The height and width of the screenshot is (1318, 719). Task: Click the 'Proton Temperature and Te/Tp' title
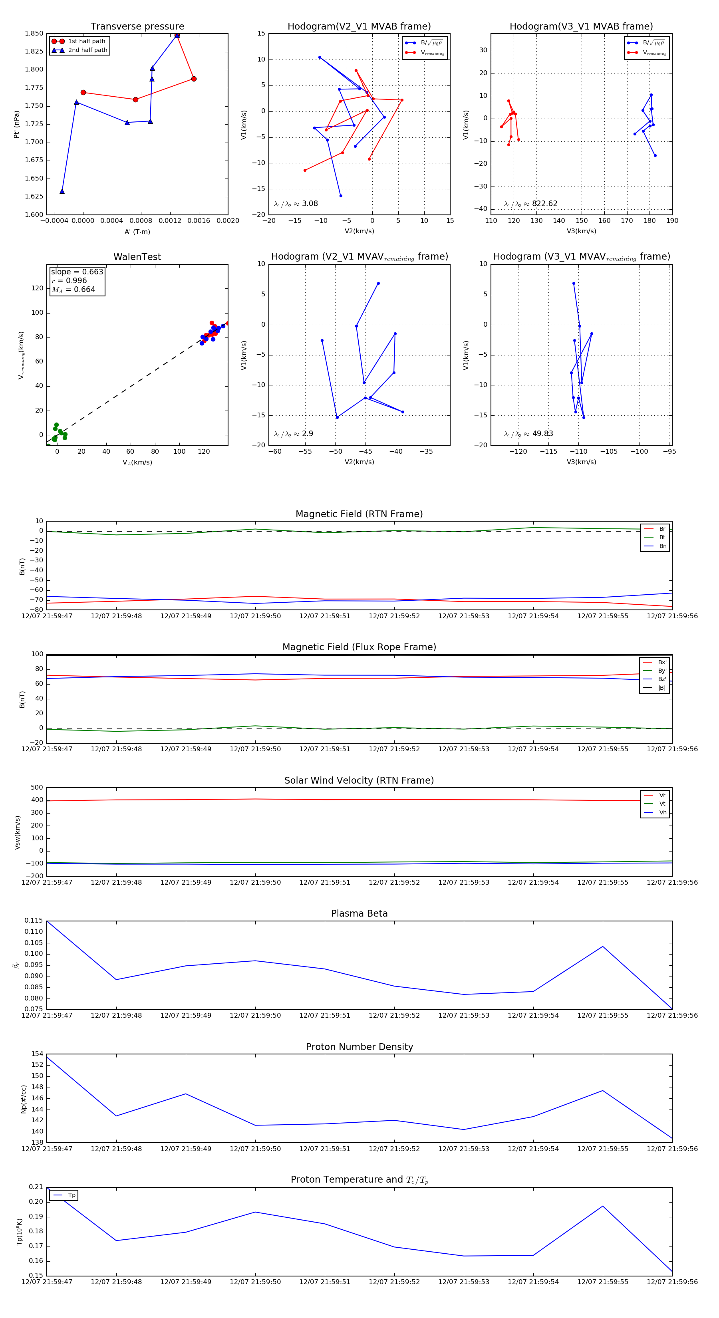359,1180
